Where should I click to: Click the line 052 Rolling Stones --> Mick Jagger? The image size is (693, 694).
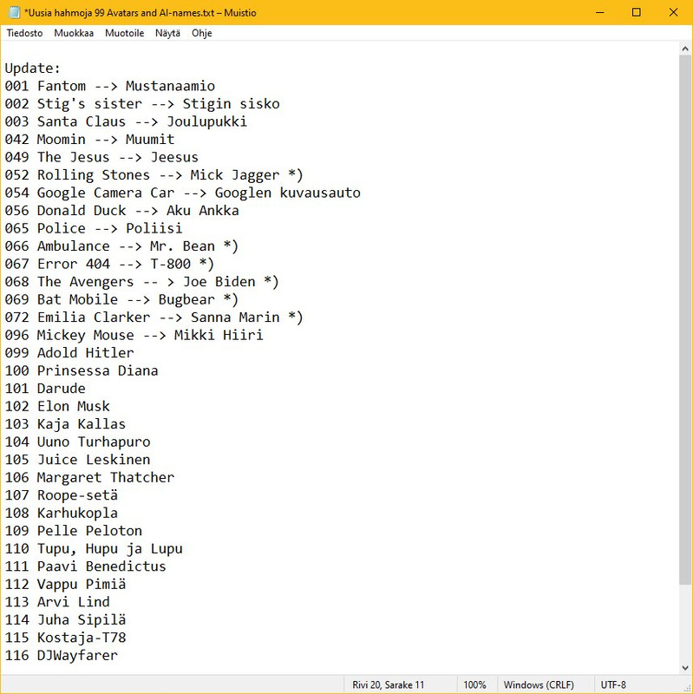tap(154, 175)
